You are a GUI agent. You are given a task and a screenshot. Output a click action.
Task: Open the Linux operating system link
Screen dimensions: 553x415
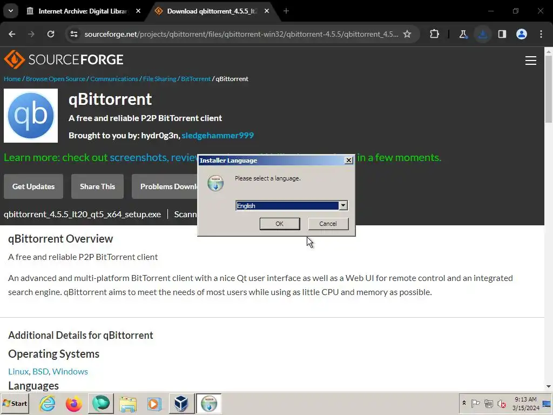click(18, 371)
